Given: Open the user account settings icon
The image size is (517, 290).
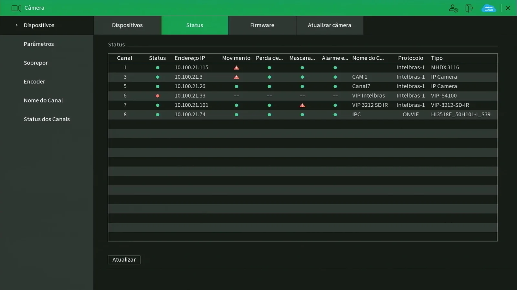Looking at the screenshot, I should (453, 8).
